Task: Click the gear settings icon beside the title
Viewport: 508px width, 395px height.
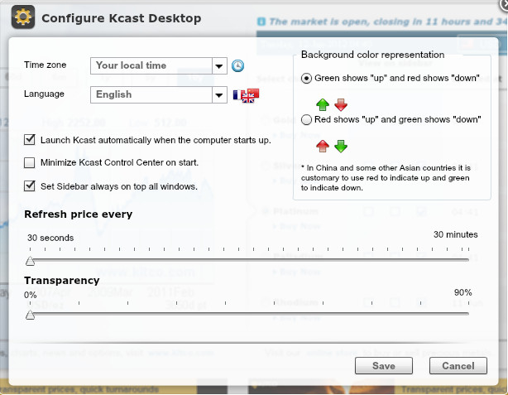Action: point(23,17)
